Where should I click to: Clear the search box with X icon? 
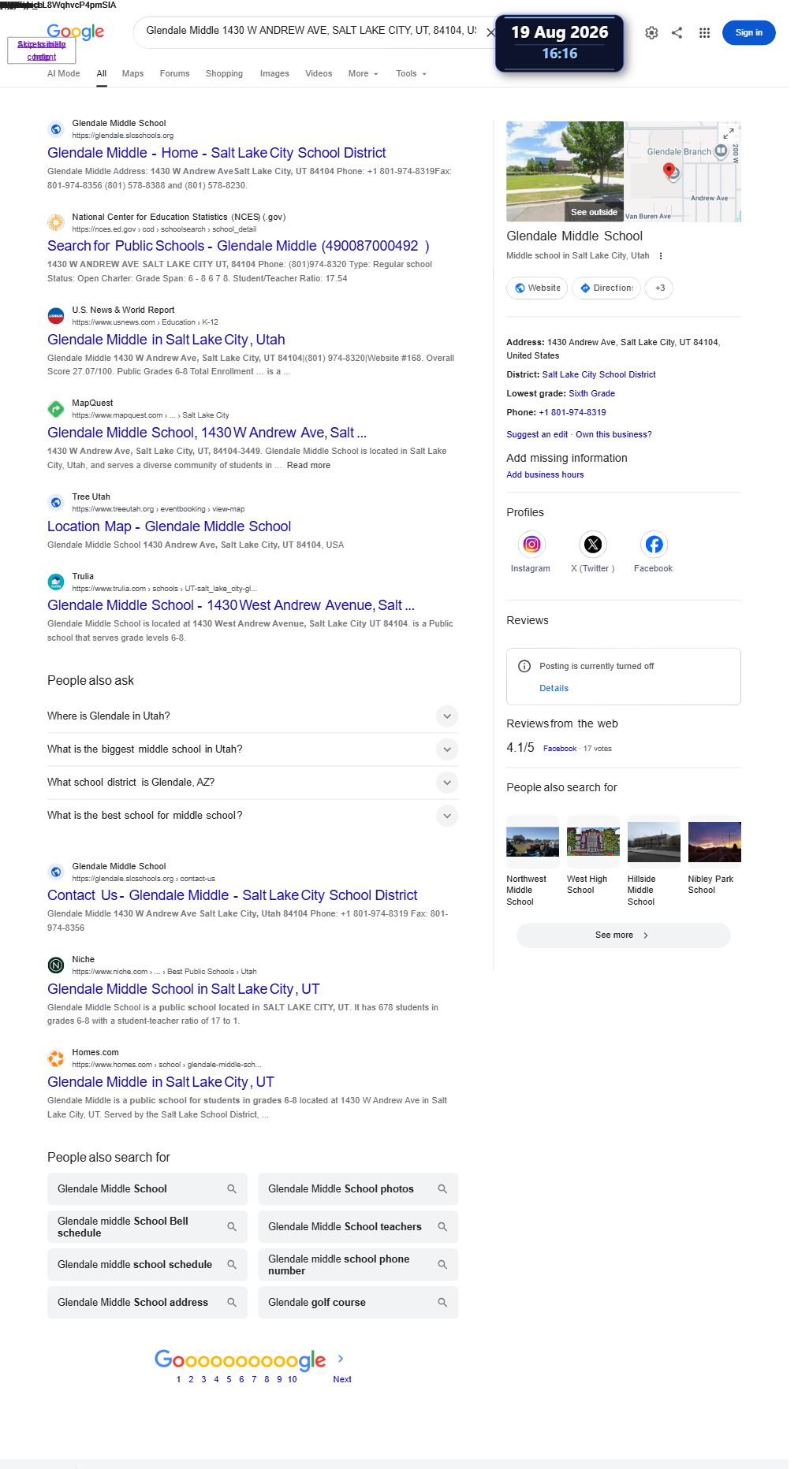click(x=490, y=32)
